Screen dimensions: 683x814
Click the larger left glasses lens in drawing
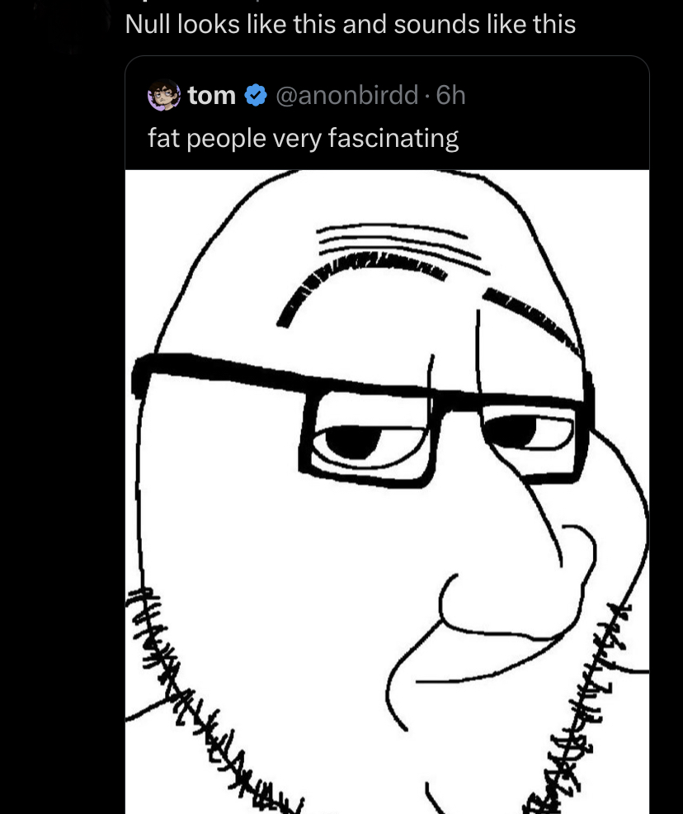[371, 438]
